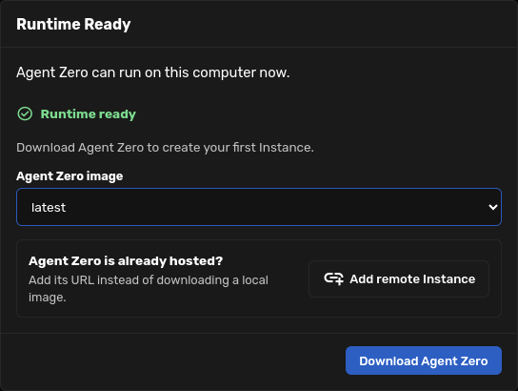Viewport: 518px width, 391px height.
Task: Click the dropdown chevron arrow beside latest
Action: point(493,207)
